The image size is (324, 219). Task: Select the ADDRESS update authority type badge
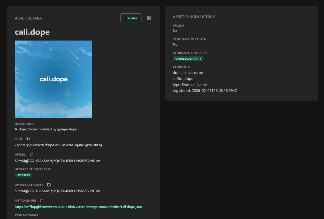coord(24,175)
